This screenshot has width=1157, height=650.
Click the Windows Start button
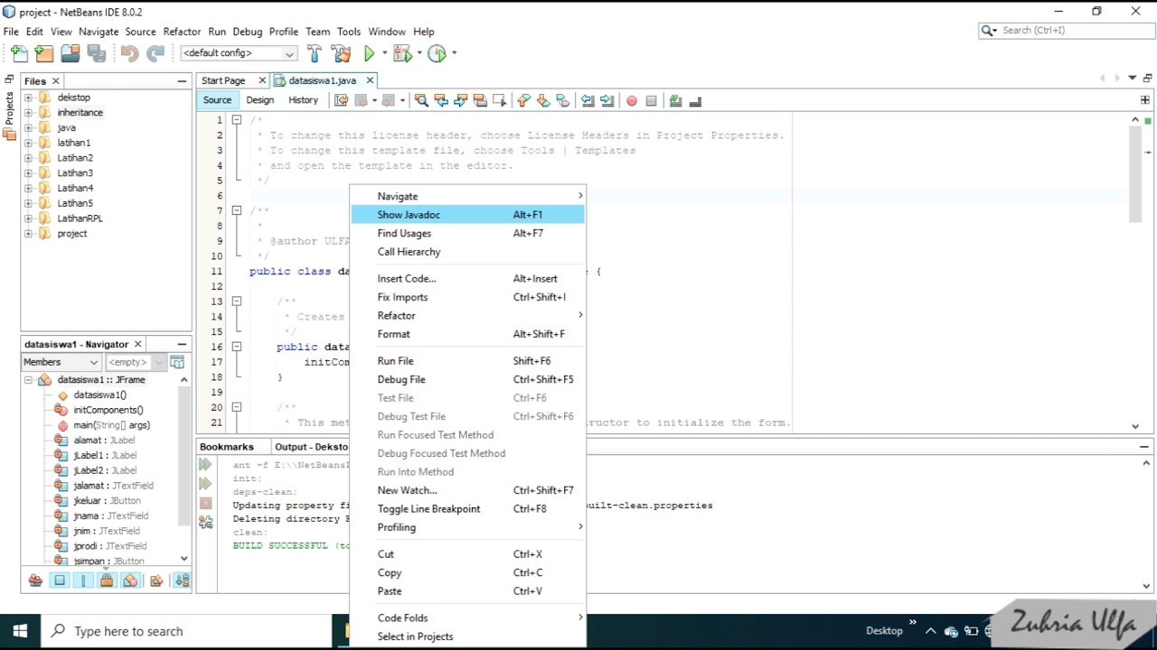pos(20,631)
